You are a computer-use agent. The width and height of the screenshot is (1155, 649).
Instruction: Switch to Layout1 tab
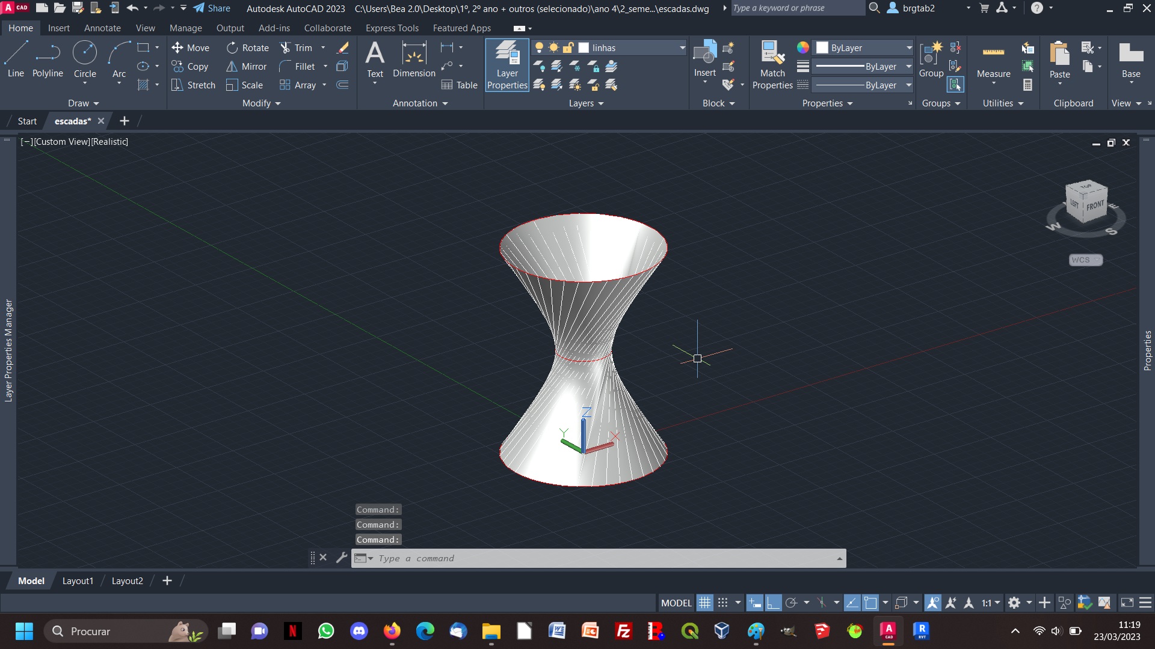tap(78, 581)
